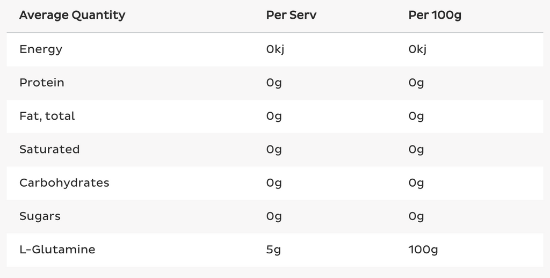Select the L-Glutamine row label
The image size is (550, 278).
coord(57,250)
